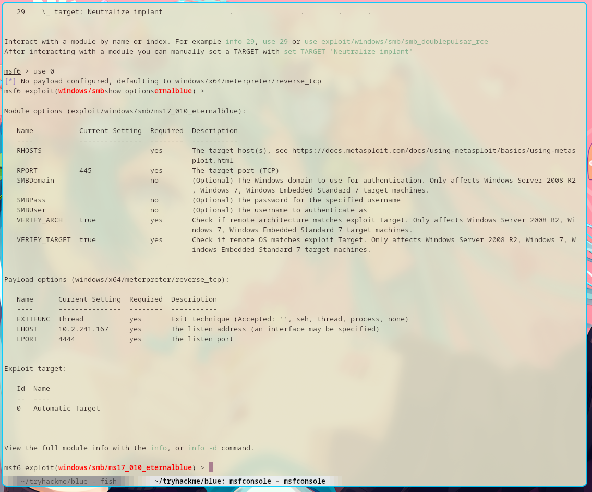Select the VERIFY_TARGET option name
This screenshot has width=592, height=492.
(x=44, y=240)
